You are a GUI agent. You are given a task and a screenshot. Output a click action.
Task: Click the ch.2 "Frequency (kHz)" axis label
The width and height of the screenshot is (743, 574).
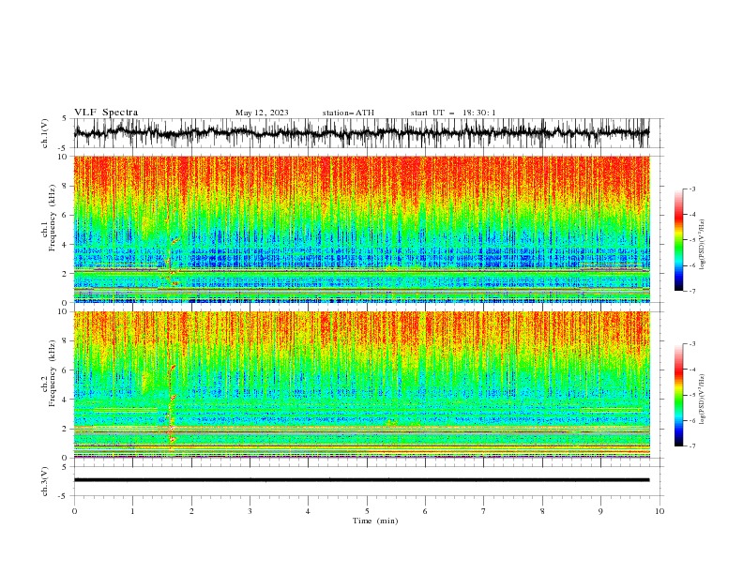click(x=53, y=373)
